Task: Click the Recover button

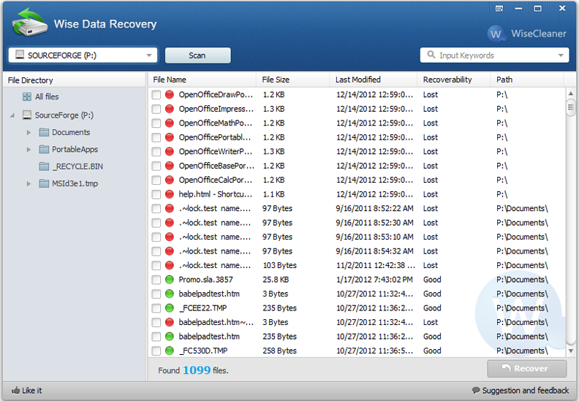Action: pos(527,369)
